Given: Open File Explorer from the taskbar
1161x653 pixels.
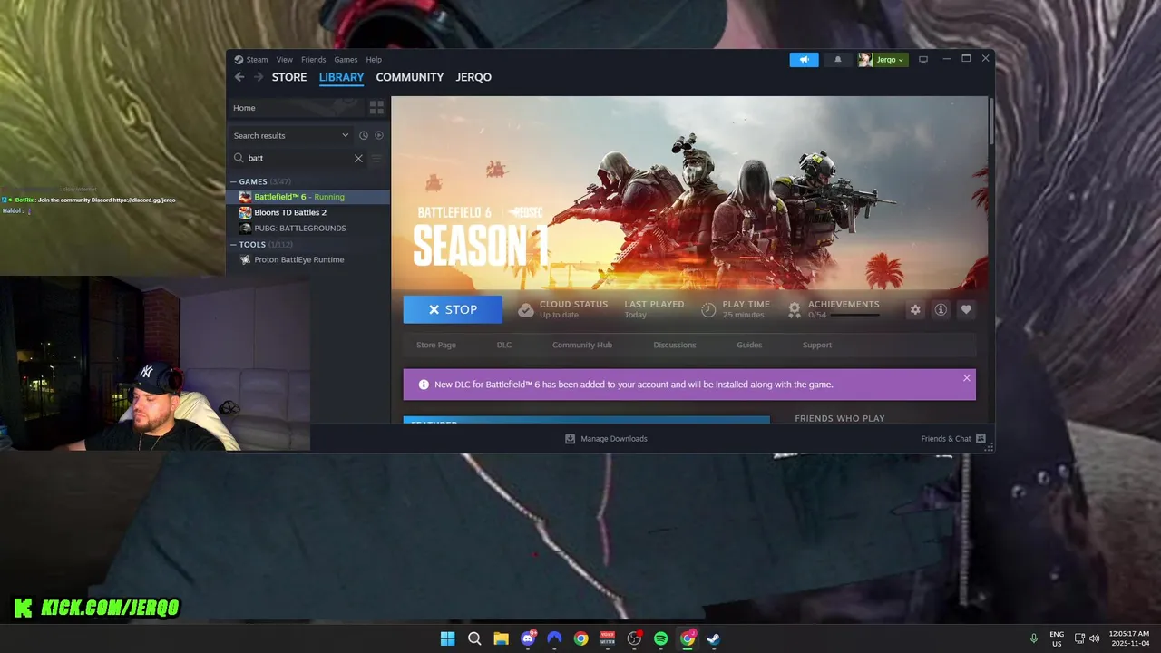Looking at the screenshot, I should coord(501,638).
